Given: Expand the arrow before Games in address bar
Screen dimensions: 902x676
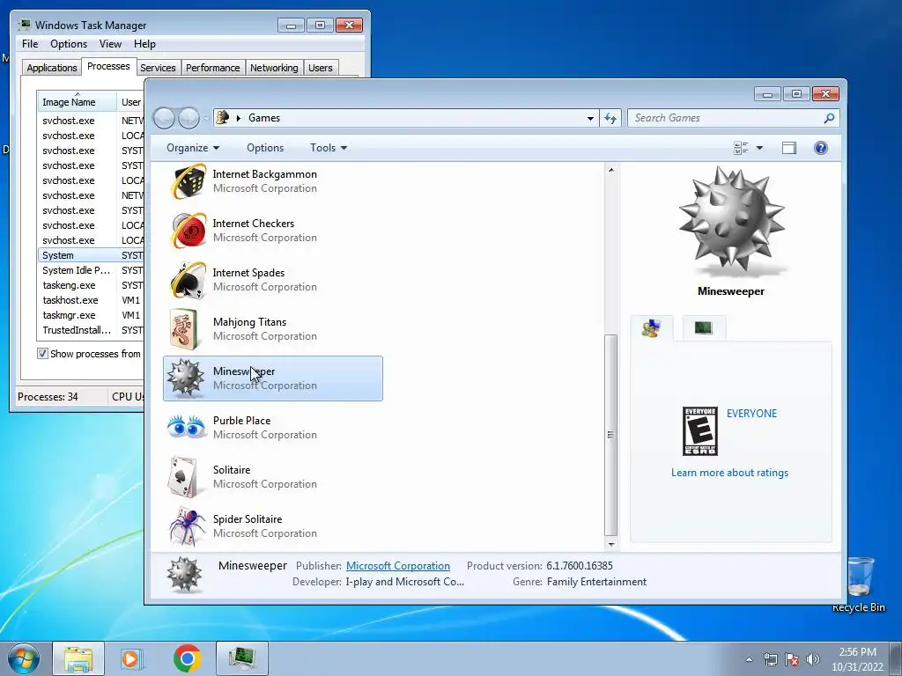Looking at the screenshot, I should click(238, 118).
